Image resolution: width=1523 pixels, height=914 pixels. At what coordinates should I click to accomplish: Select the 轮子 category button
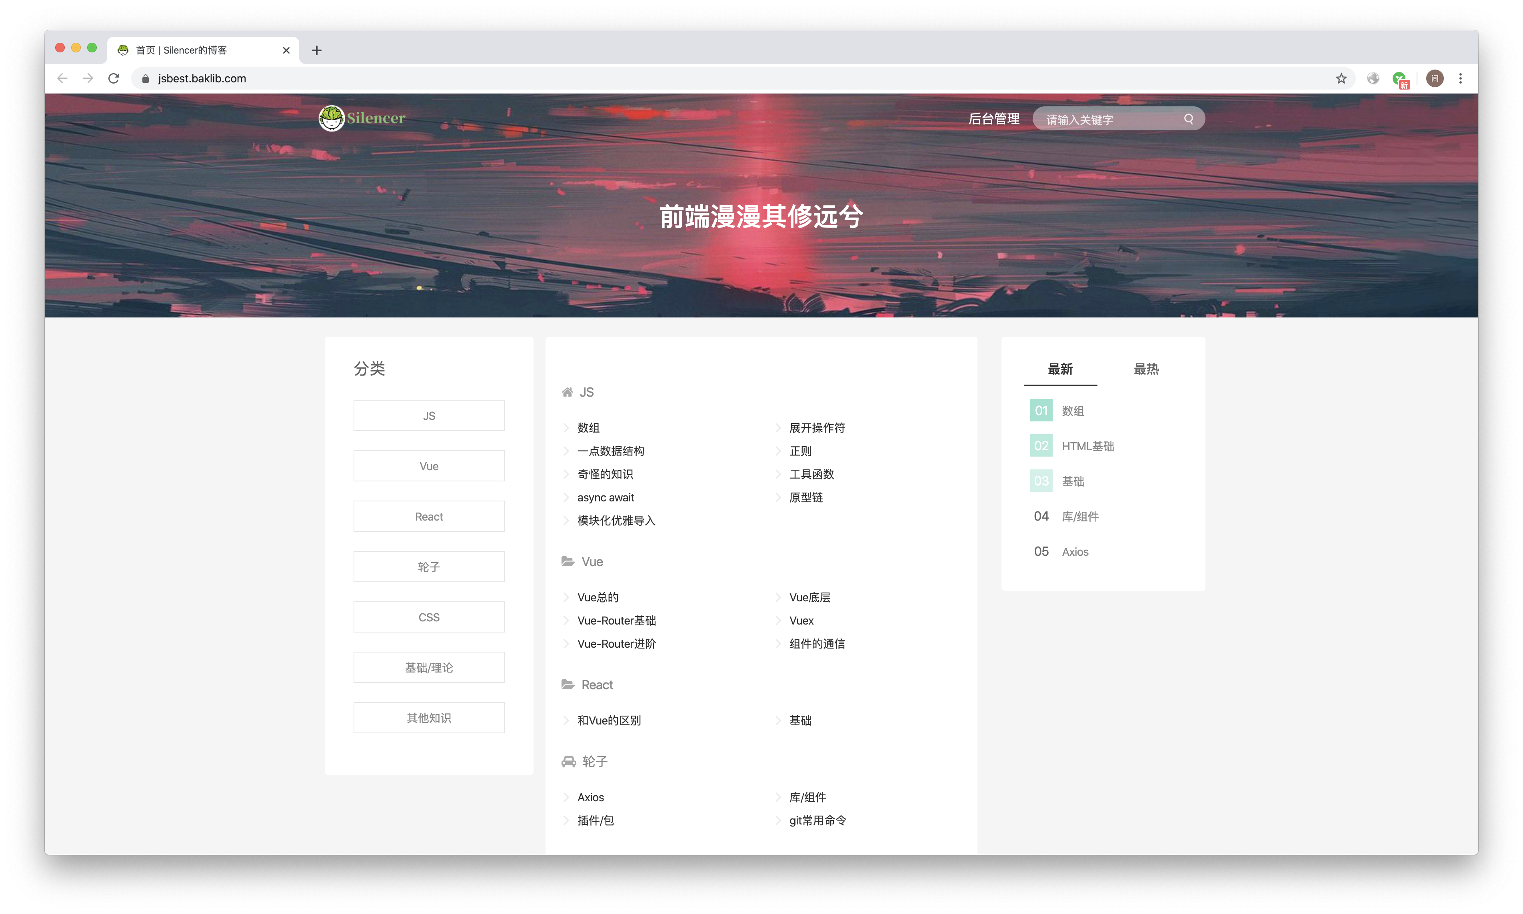tap(429, 567)
